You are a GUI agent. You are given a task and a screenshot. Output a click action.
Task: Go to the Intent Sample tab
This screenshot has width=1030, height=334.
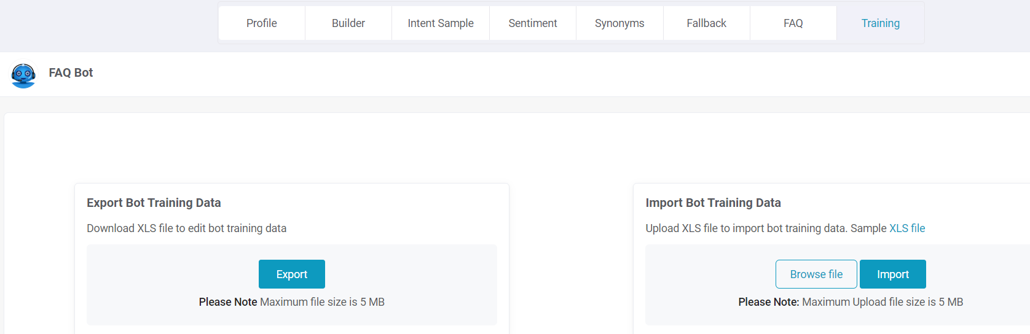[x=441, y=23]
